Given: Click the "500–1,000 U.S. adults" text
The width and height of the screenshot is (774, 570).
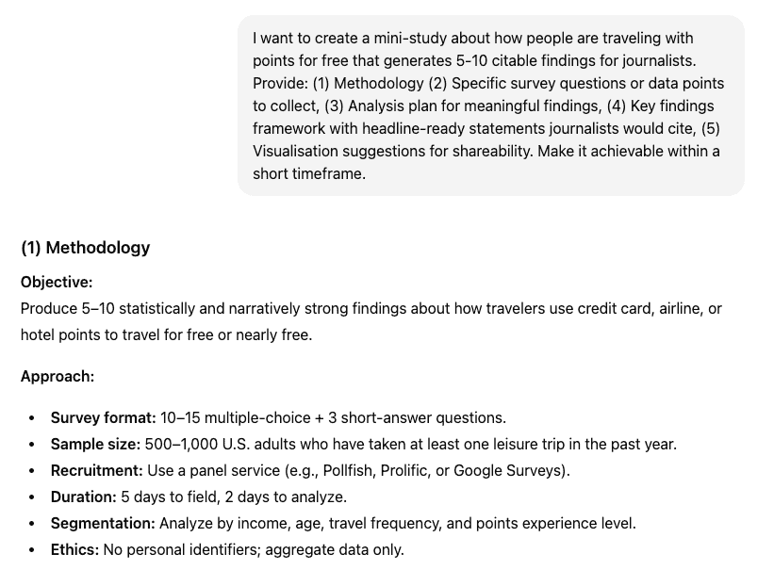Looking at the screenshot, I should point(216,444).
